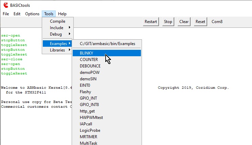Open the Edit menu
Image resolution: width=252 pixels, height=145 pixels.
point(17,14)
